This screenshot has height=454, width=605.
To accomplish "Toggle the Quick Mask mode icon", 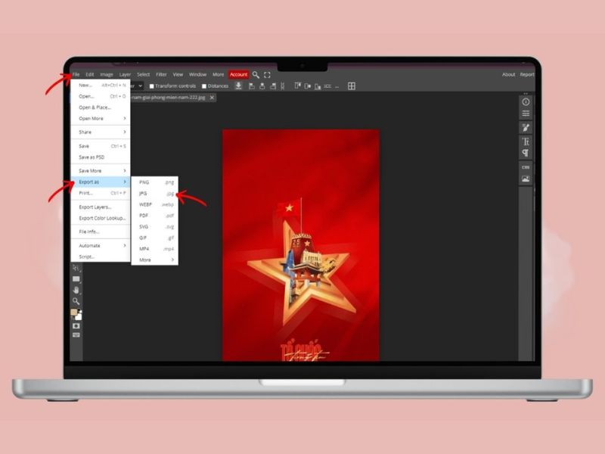I will click(x=76, y=325).
